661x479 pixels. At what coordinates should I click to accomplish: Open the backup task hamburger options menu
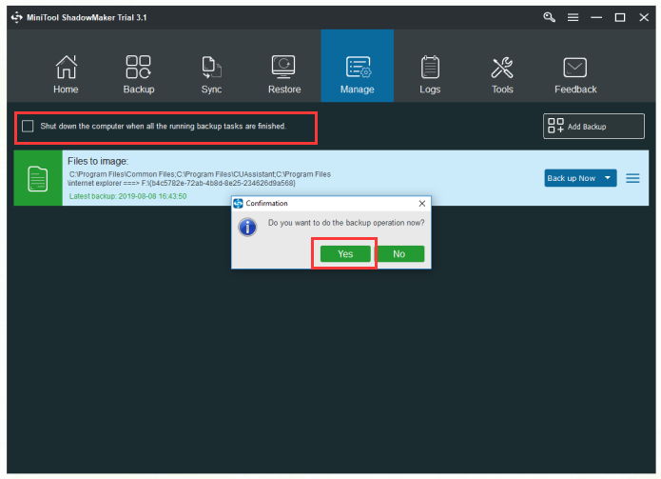632,178
